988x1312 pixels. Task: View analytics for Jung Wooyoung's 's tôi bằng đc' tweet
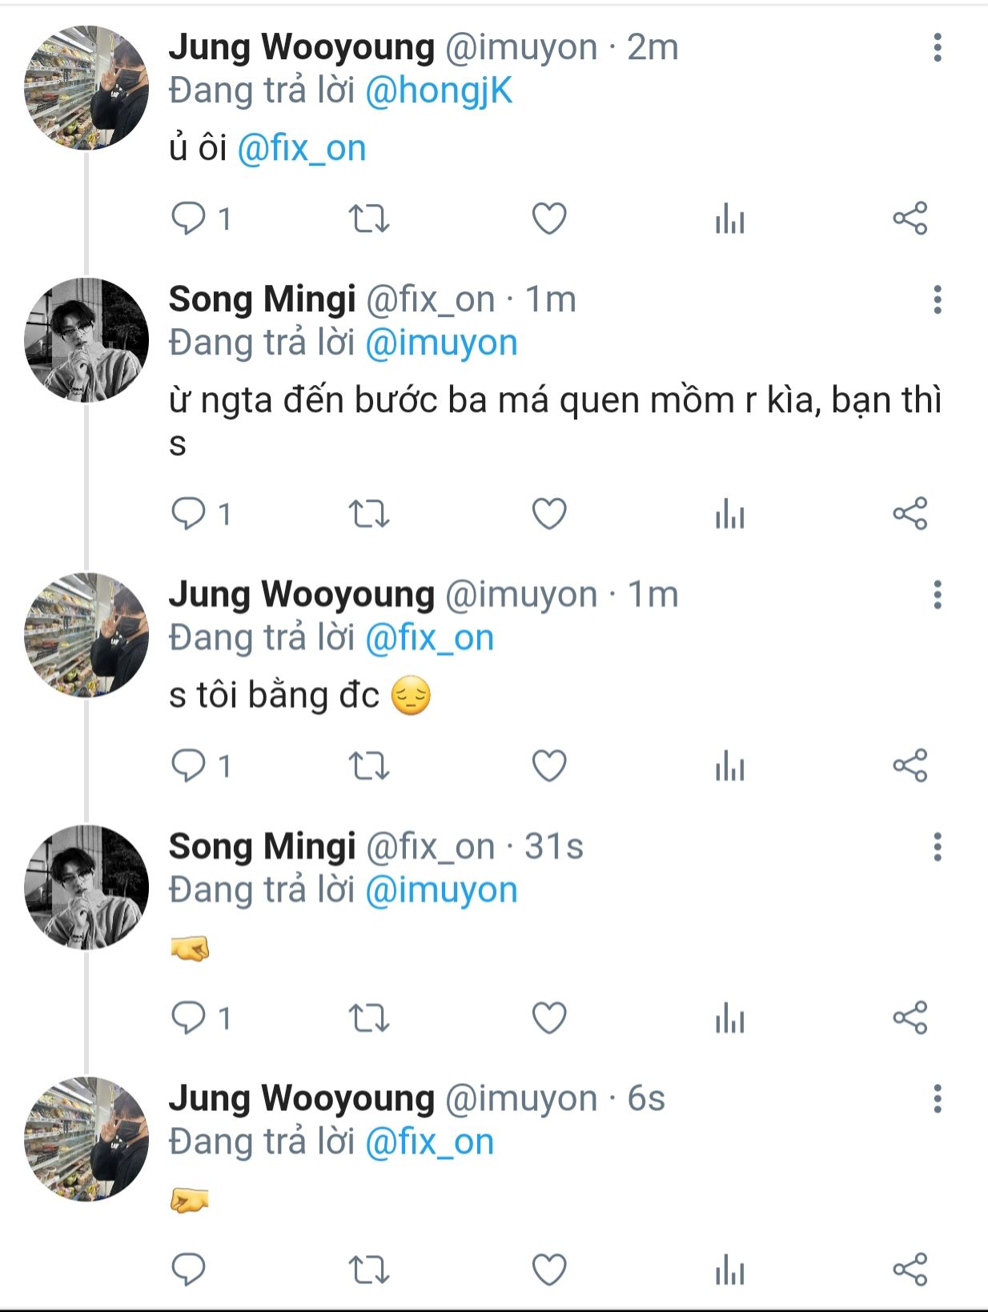(x=729, y=766)
